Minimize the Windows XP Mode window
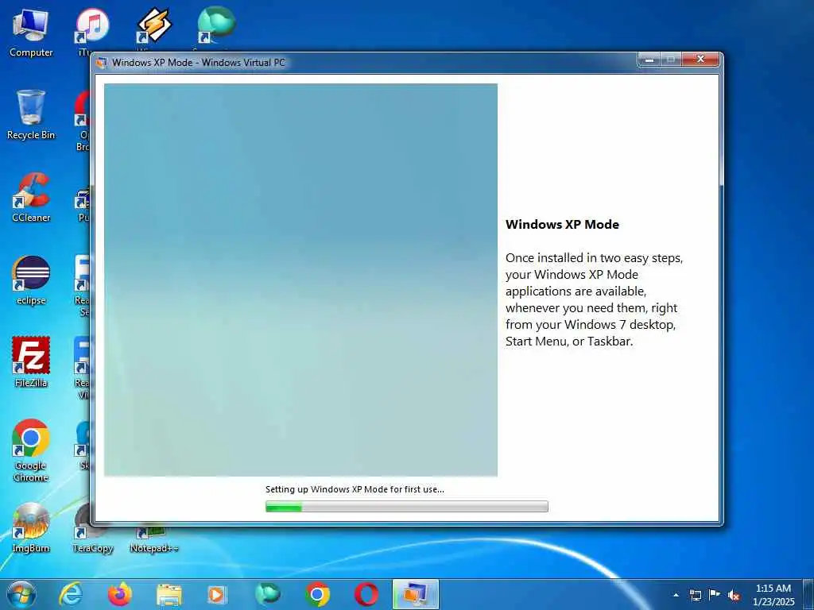 coord(649,60)
